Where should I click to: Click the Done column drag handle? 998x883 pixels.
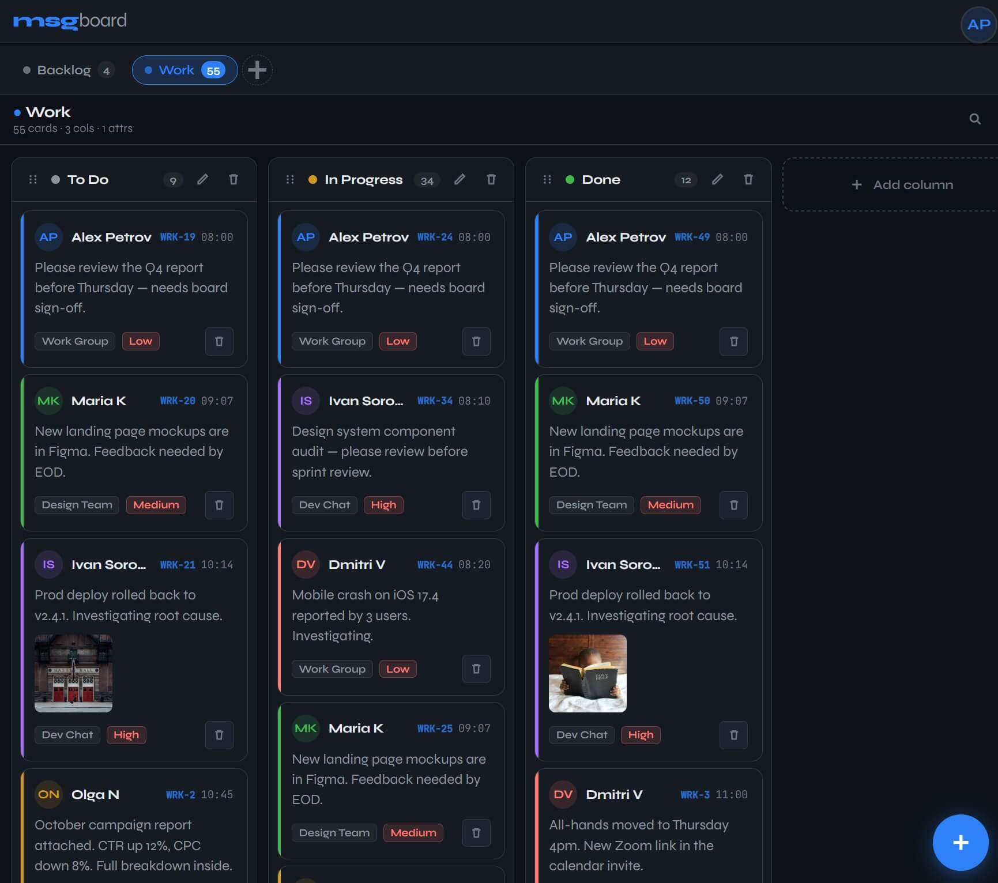click(x=547, y=180)
